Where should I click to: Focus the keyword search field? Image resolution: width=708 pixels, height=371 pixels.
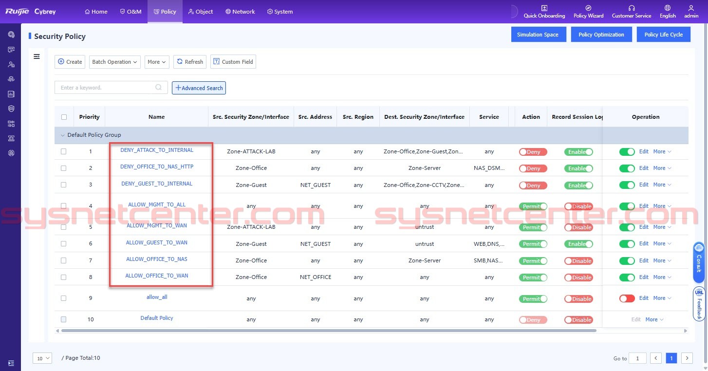[111, 88]
